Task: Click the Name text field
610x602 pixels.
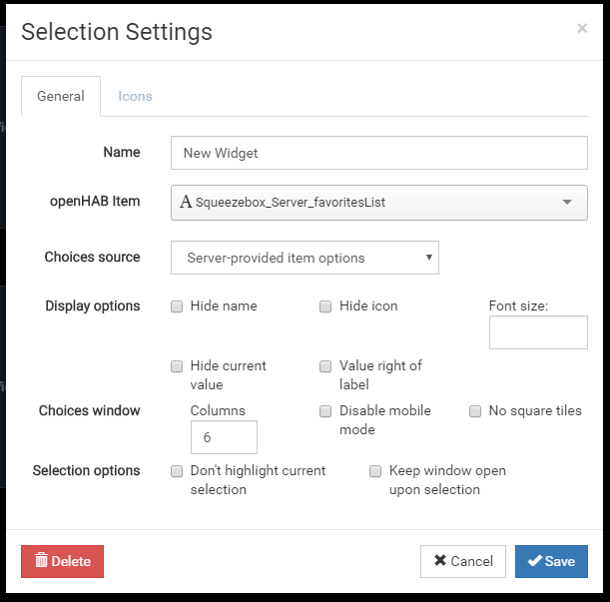Action: 379,153
